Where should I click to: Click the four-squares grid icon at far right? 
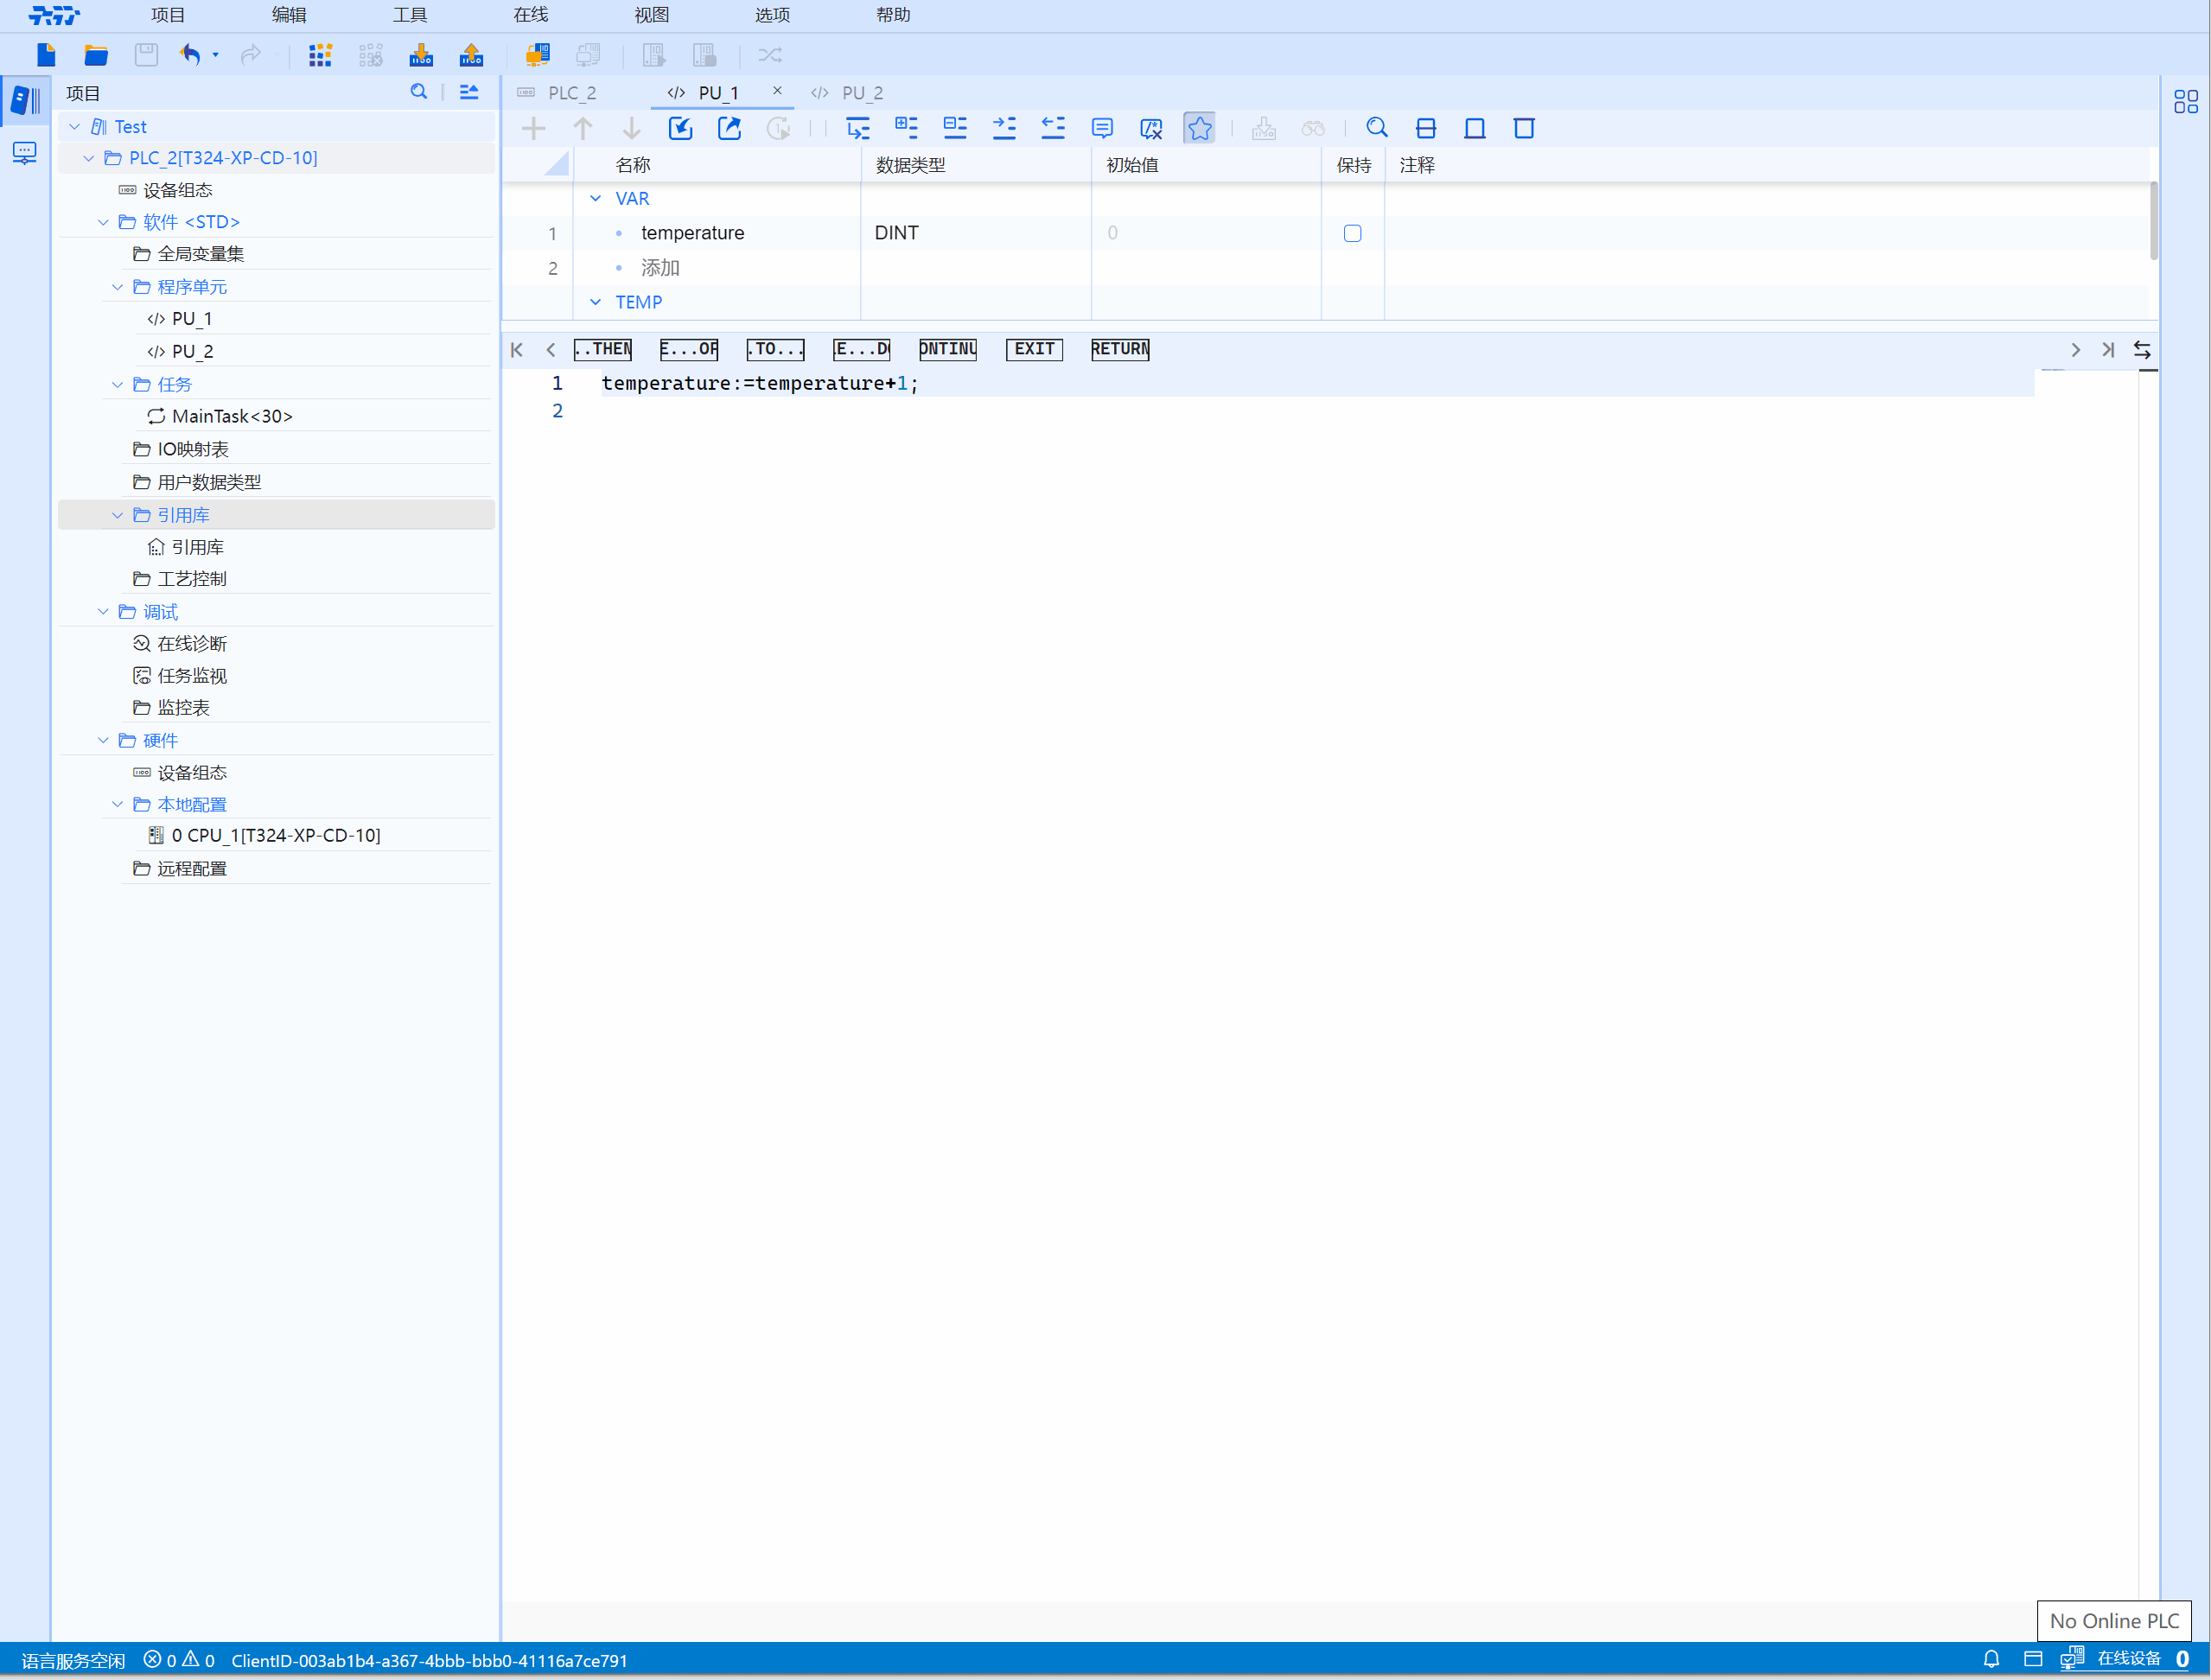coord(2186,101)
